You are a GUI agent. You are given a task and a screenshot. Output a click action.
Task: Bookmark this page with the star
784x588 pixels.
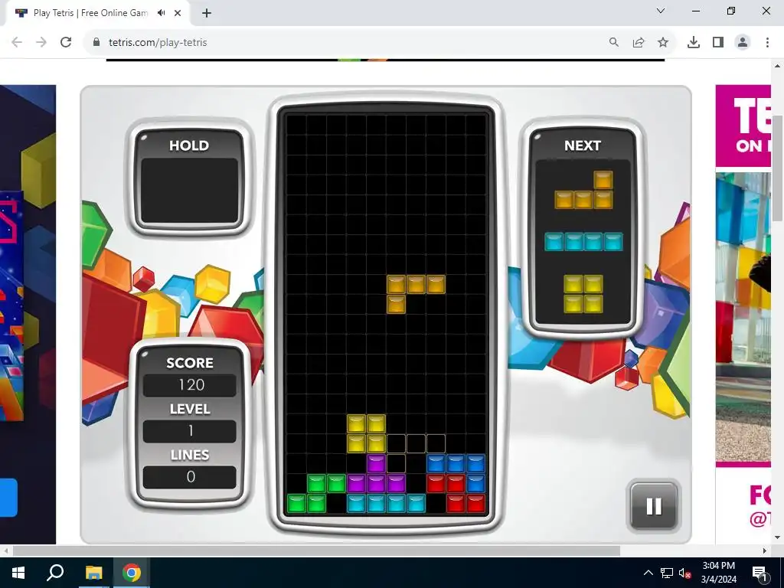point(663,43)
